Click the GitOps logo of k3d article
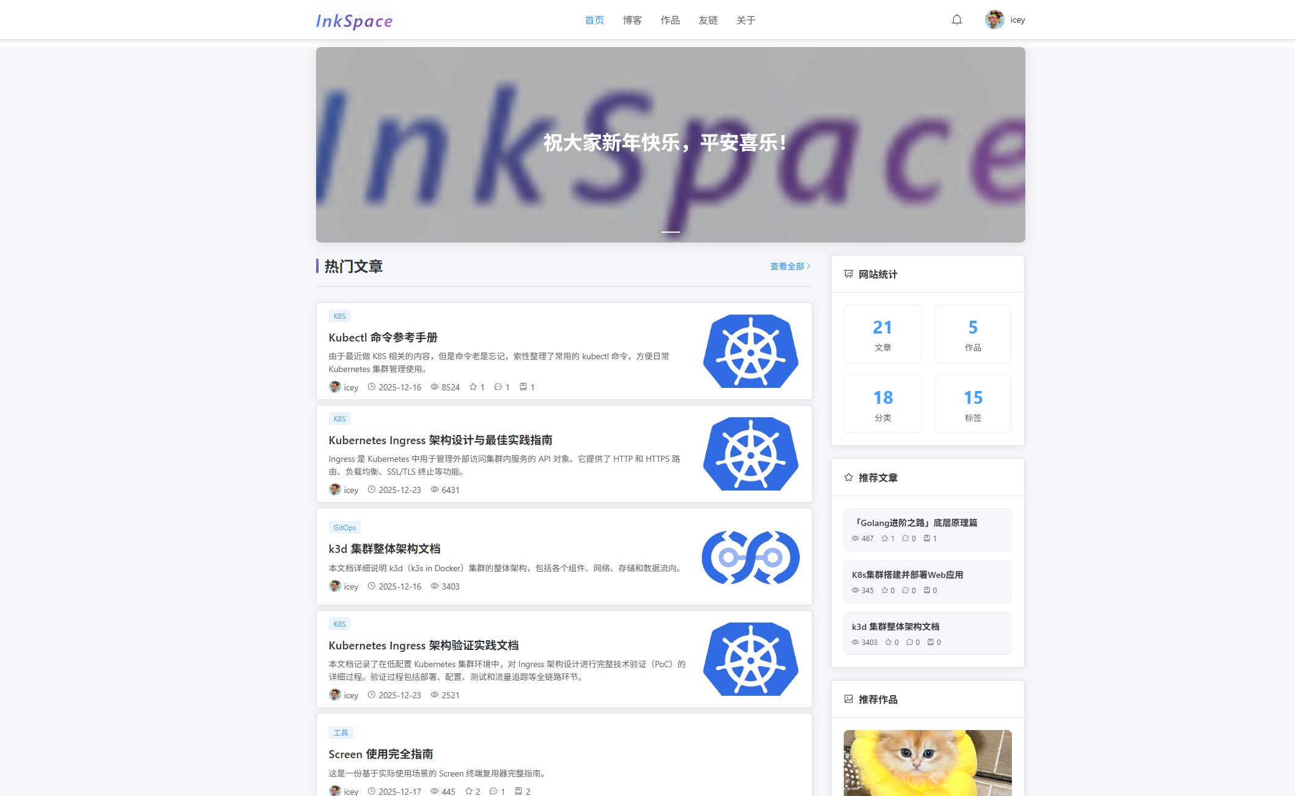The height and width of the screenshot is (796, 1295). pos(750,557)
